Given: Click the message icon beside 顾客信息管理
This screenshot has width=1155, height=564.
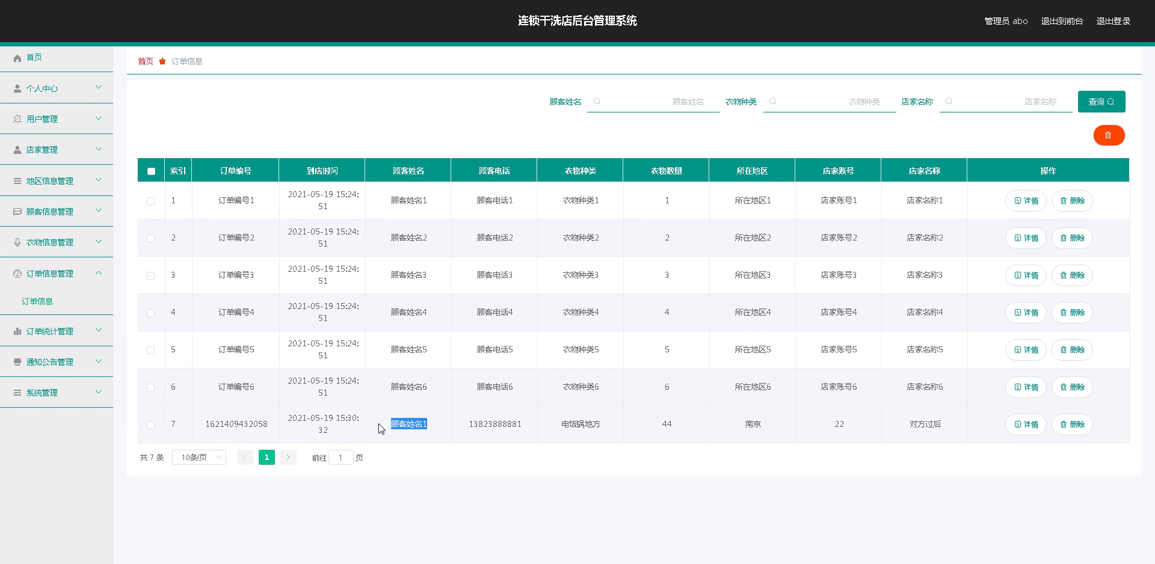Looking at the screenshot, I should pyautogui.click(x=17, y=212).
